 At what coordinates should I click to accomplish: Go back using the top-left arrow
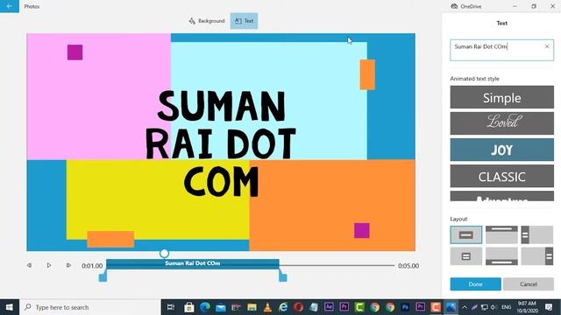(10, 6)
